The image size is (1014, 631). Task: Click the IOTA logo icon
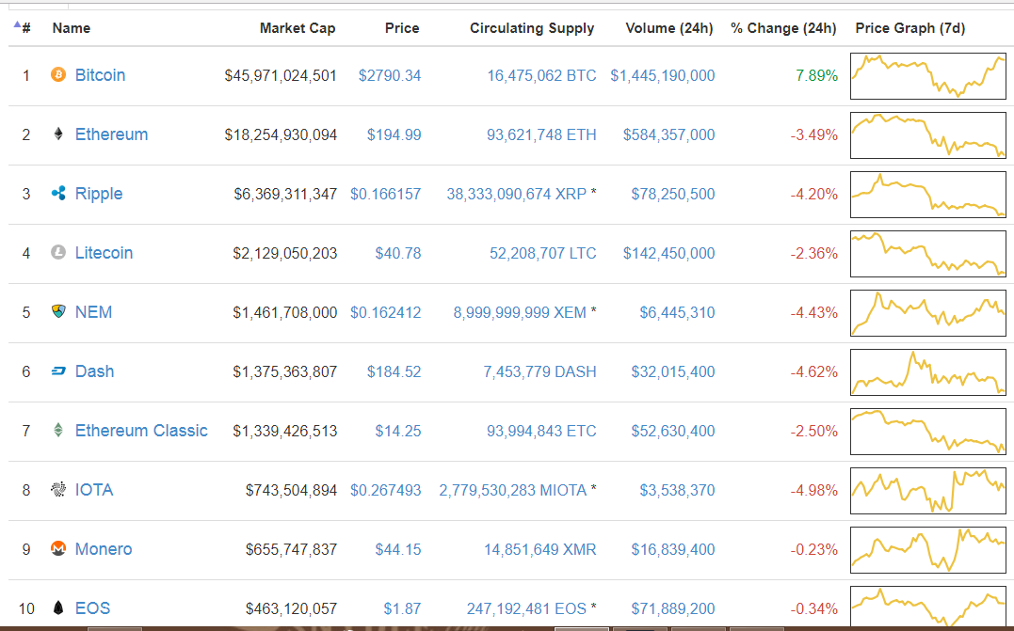click(58, 490)
